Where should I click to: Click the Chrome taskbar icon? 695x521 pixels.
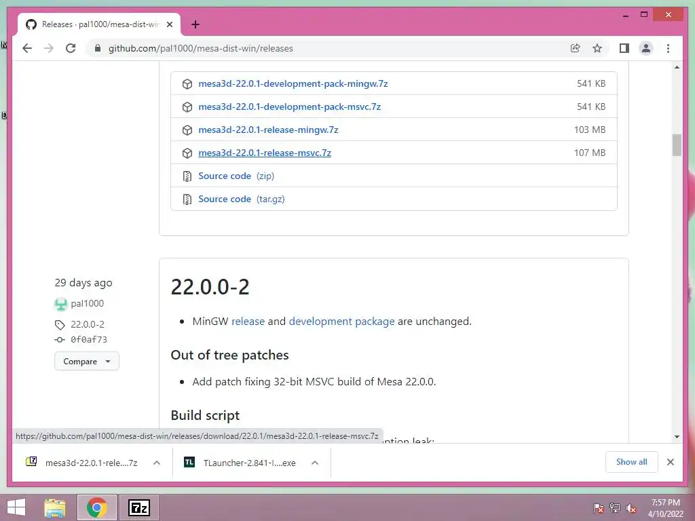point(96,507)
